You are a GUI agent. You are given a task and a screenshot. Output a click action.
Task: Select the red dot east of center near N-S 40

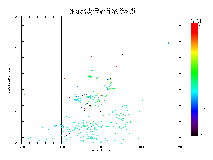tap(116, 66)
